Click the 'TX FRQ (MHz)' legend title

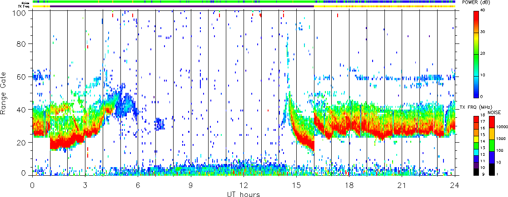click(475, 107)
